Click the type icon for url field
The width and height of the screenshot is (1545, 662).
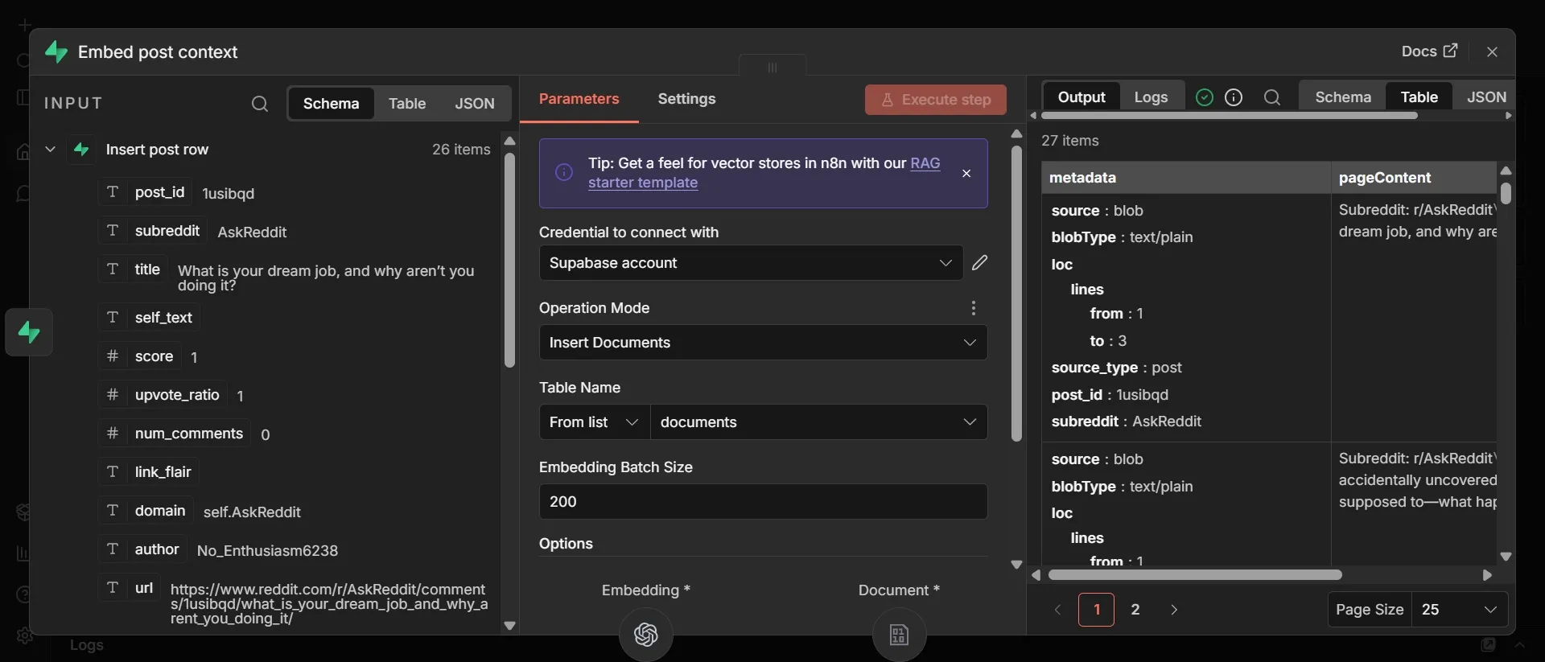pyautogui.click(x=113, y=587)
